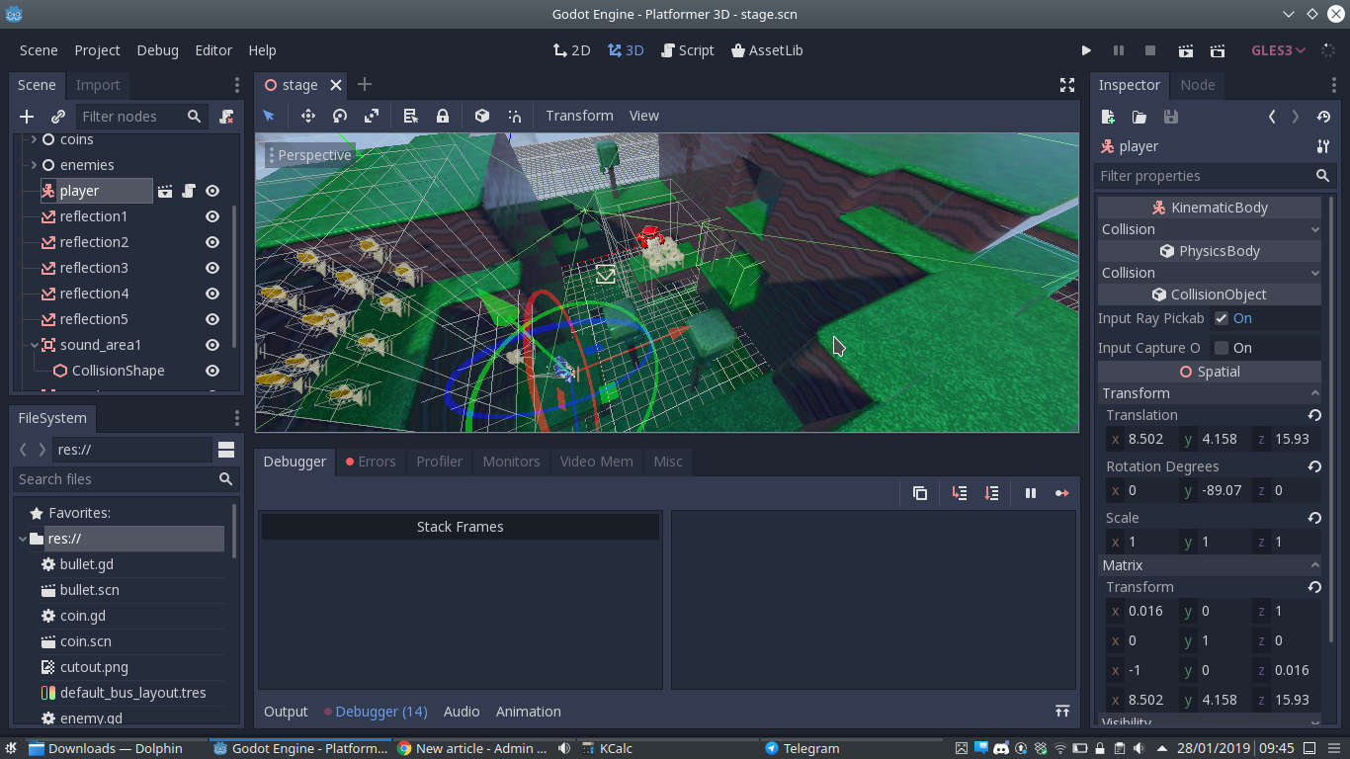Expand the coins node
The height and width of the screenshot is (759, 1350).
pyautogui.click(x=34, y=139)
